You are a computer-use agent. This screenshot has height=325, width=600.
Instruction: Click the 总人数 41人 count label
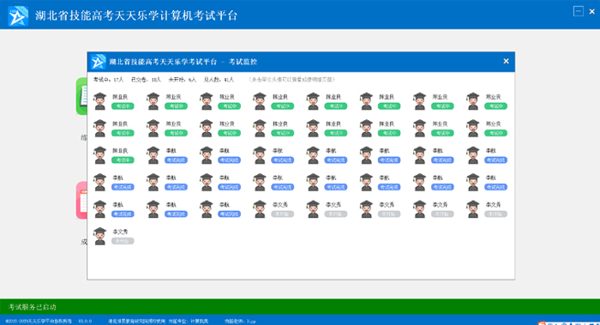point(219,80)
